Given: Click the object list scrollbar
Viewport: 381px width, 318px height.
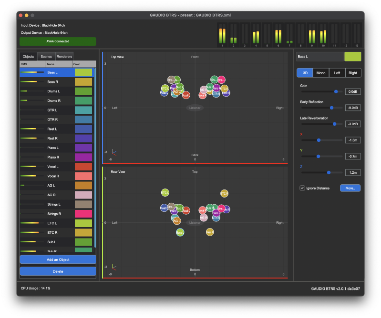Looking at the screenshot, I should 95,158.
